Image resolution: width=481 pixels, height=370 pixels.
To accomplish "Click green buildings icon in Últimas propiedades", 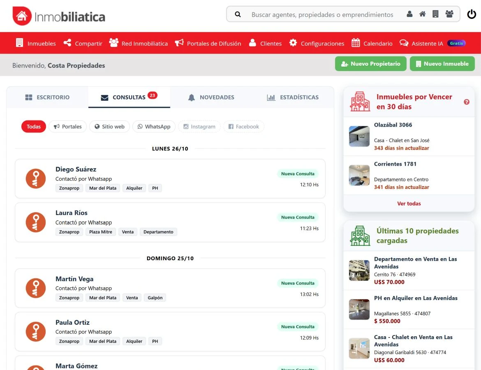I will click(360, 236).
